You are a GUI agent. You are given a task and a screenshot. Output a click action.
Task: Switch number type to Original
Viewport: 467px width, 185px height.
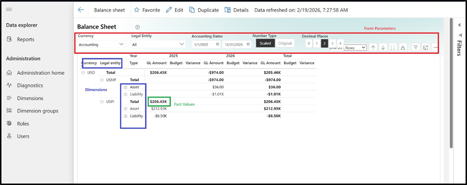(x=285, y=43)
